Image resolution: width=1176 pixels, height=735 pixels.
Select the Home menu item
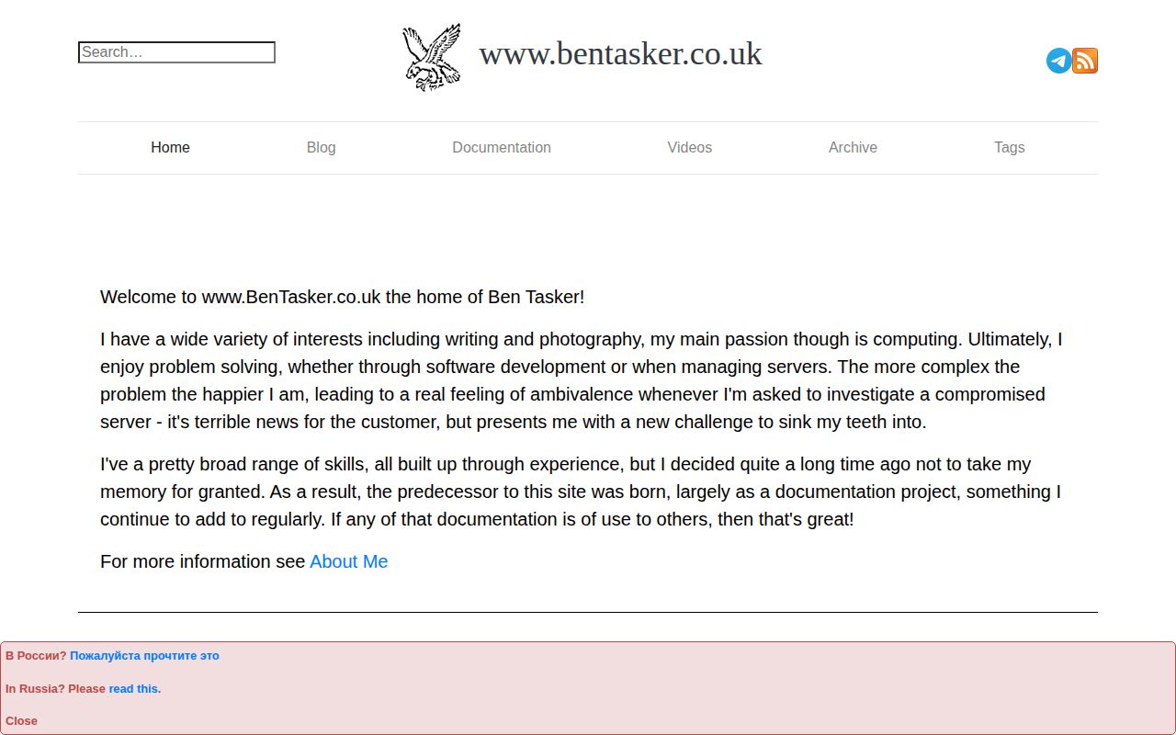tap(170, 147)
